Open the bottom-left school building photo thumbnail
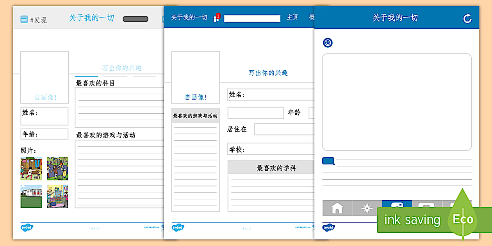Viewport: 492px width, 246px height. click(31, 196)
